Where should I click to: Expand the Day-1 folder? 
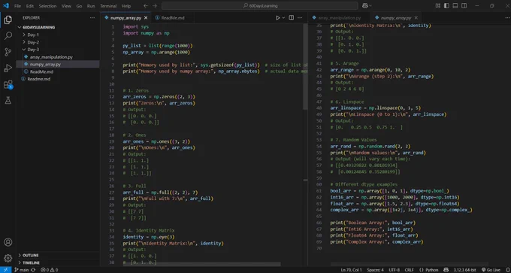coord(33,35)
